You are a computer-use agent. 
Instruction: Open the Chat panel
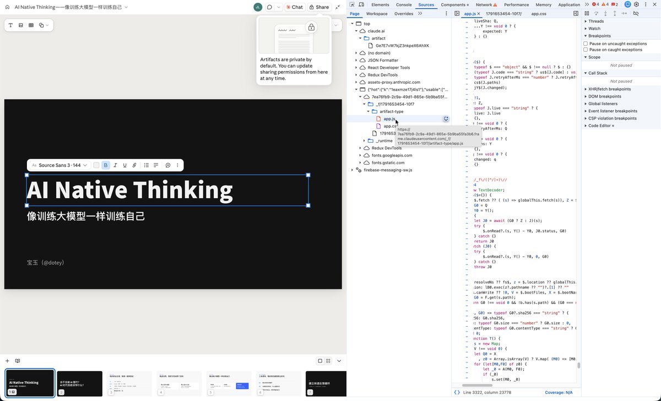pos(295,7)
